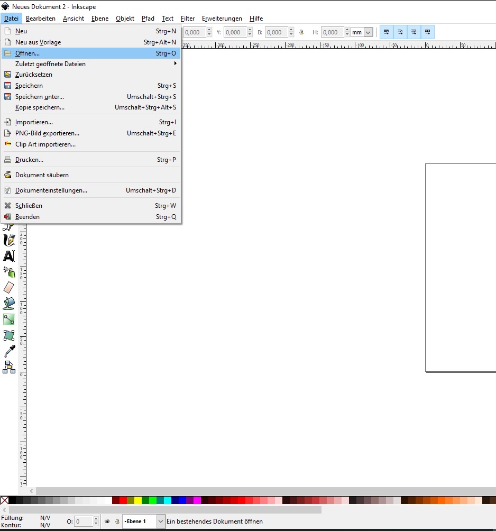
Task: Choose Kopie speichern... in the menu
Action: point(91,107)
